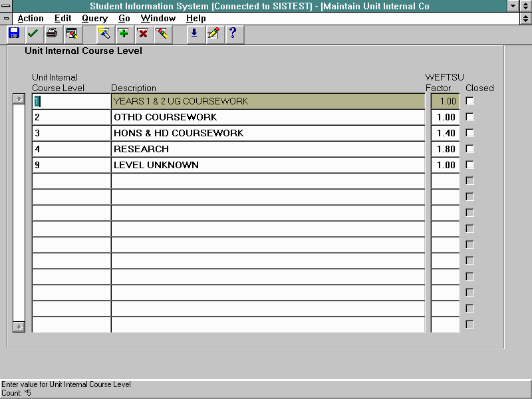Toggle the Closed checkbox for RESEARCH row
This screenshot has height=399, width=532.
[x=470, y=149]
